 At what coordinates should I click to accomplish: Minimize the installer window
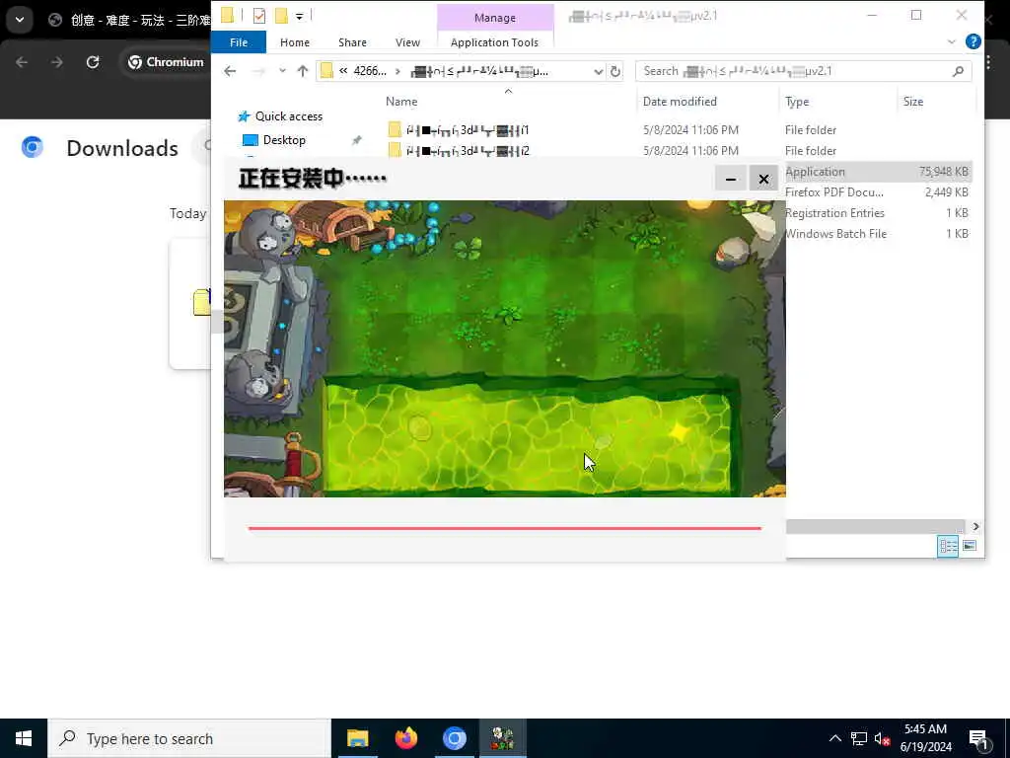(x=731, y=179)
